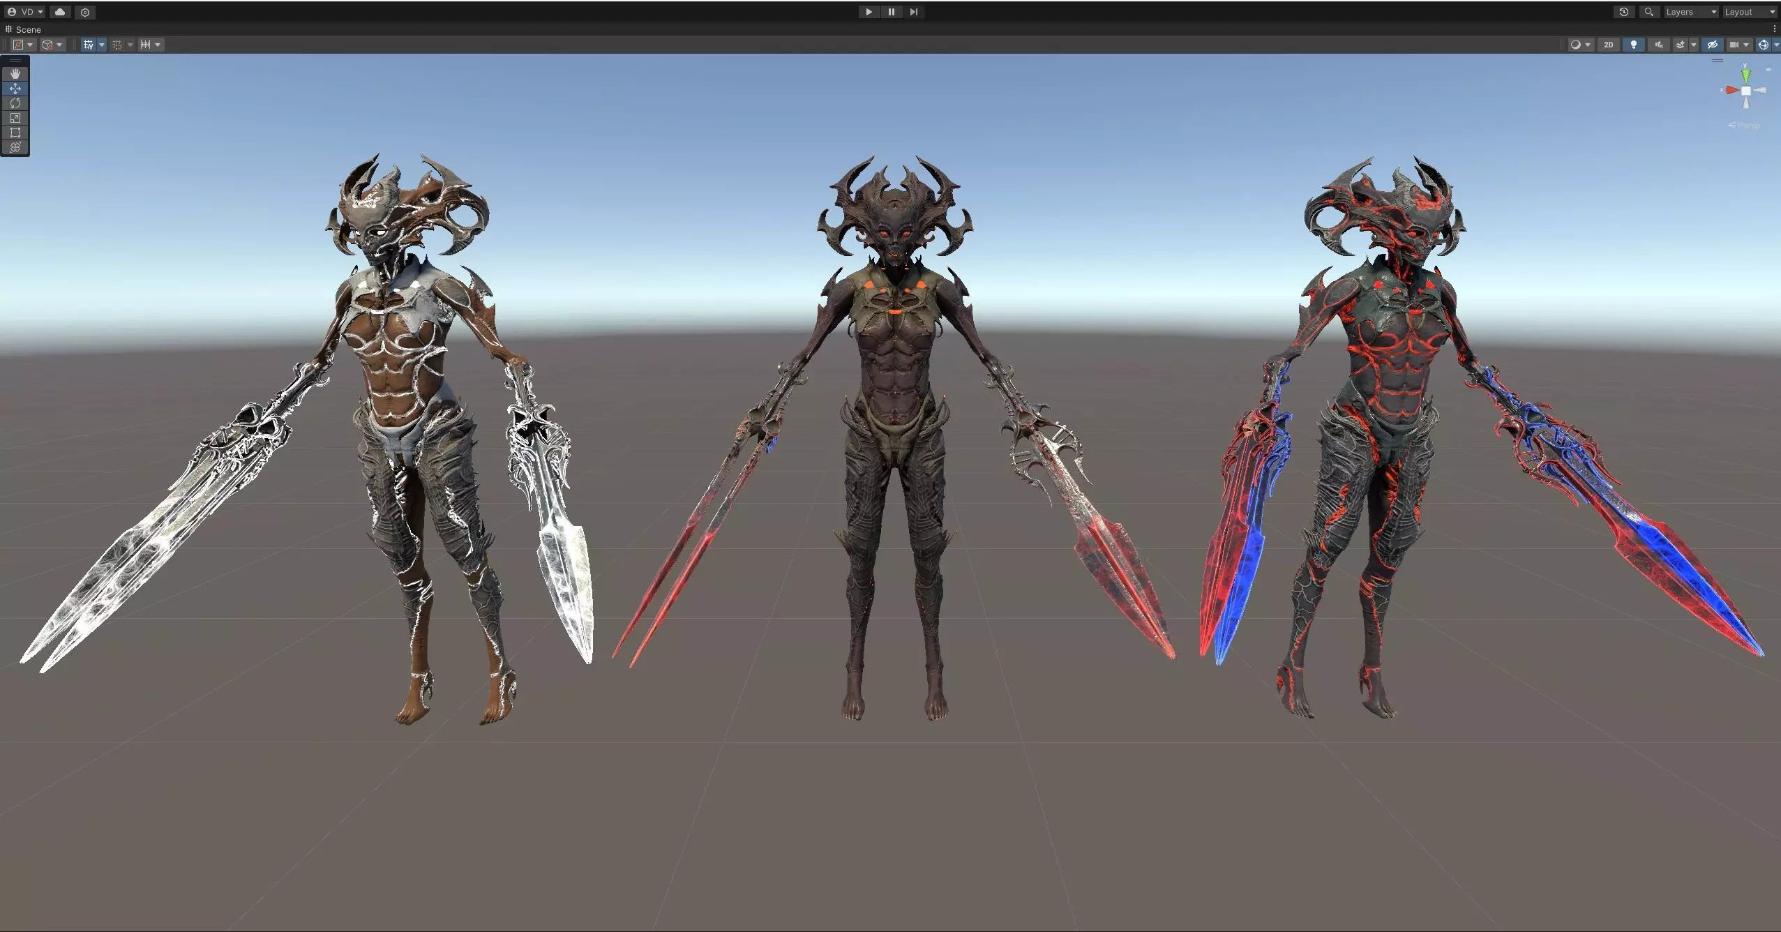Click the VD account avatar icon

[x=11, y=12]
